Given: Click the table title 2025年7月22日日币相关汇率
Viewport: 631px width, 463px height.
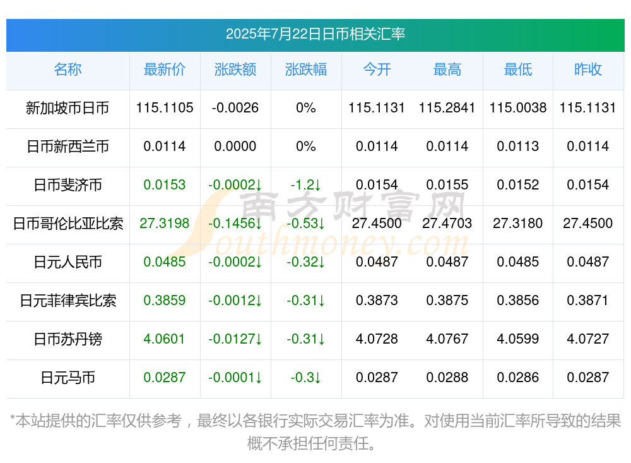Looking at the screenshot, I should click(x=315, y=34).
